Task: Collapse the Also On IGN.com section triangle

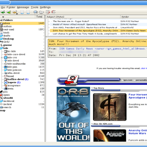Action: [92, 124]
